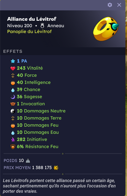Click the flame Intelligence icon

pos(13,83)
